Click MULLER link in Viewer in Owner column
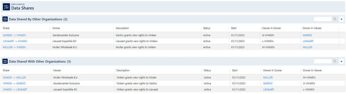Viewport: 346px width, 94px height. click(x=268, y=78)
